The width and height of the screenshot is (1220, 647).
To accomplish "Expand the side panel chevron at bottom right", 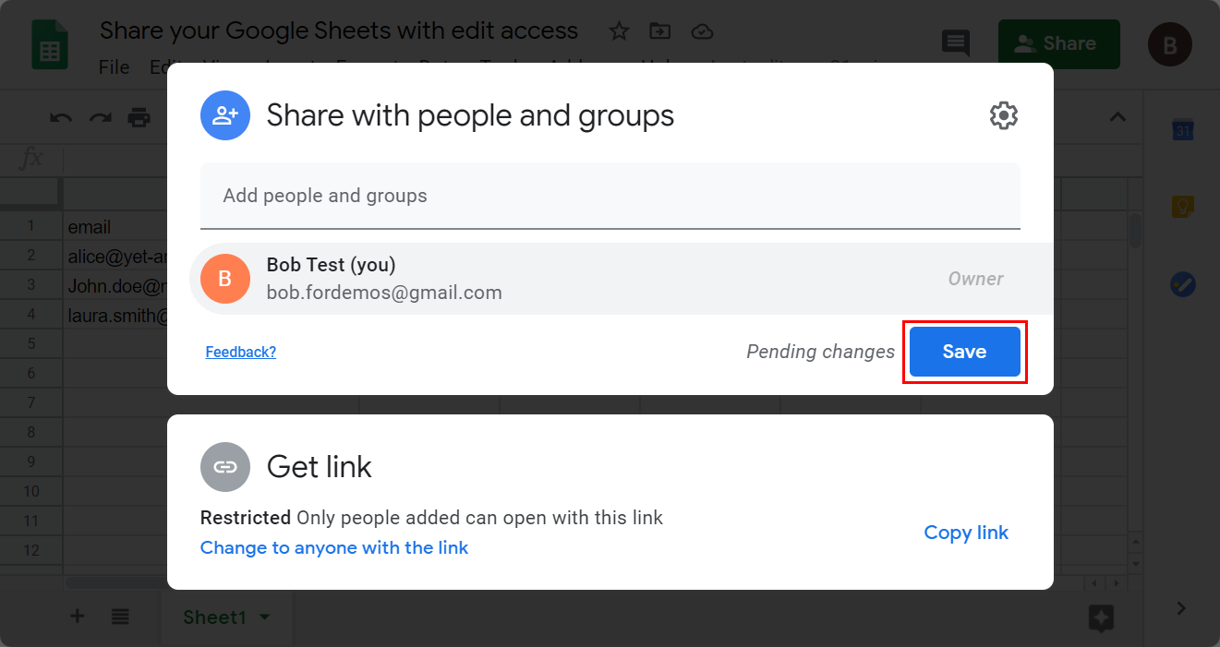I will pyautogui.click(x=1181, y=607).
